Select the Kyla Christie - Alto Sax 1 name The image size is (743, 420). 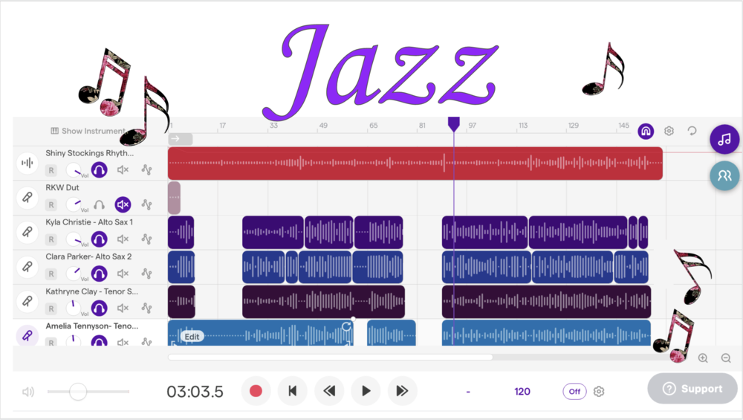tap(89, 222)
